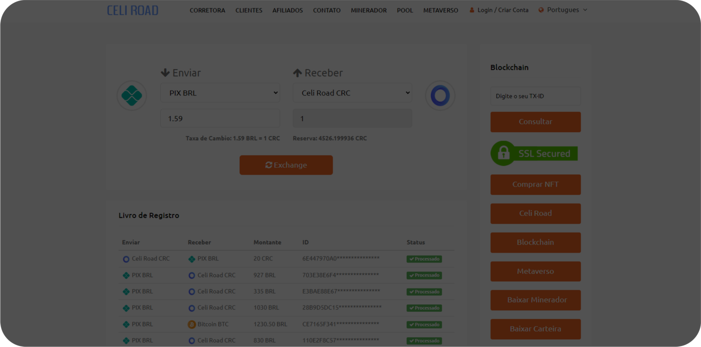
Task: Click transaction ID E3BAE88E67
Action: 341,291
